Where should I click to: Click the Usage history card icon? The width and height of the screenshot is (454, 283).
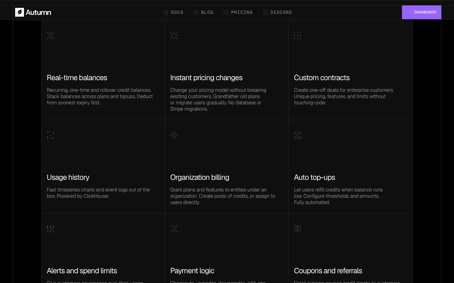coord(50,135)
